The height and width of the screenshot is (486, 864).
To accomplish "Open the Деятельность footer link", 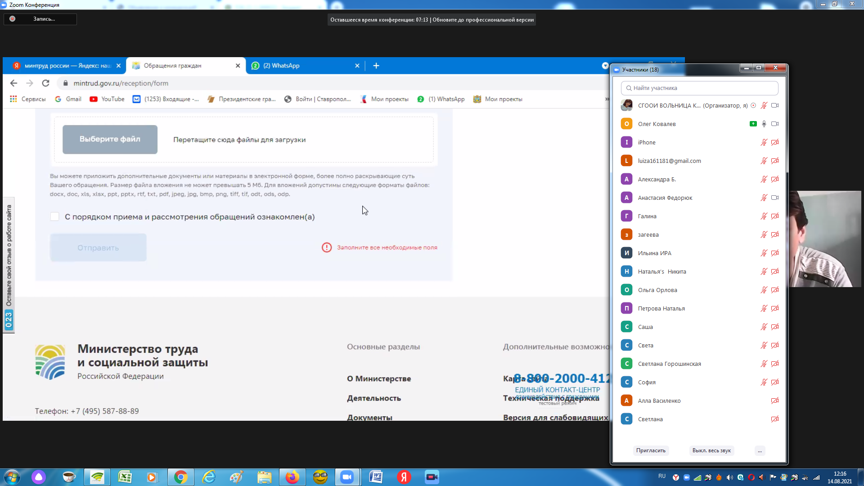I will [373, 398].
